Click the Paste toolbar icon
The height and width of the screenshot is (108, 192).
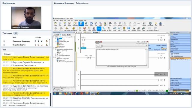(105, 24)
